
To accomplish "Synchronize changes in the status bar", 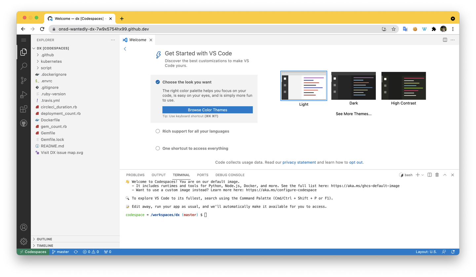I will coord(76,252).
